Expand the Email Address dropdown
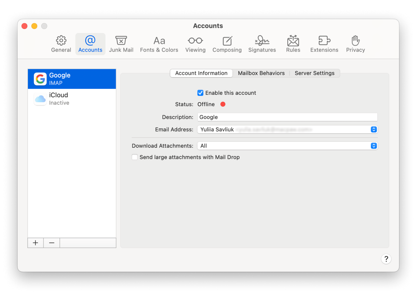 tap(373, 130)
